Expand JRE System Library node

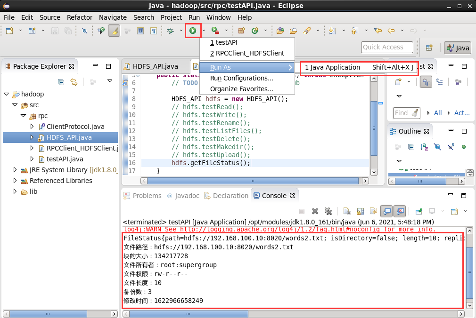pyautogui.click(x=15, y=170)
